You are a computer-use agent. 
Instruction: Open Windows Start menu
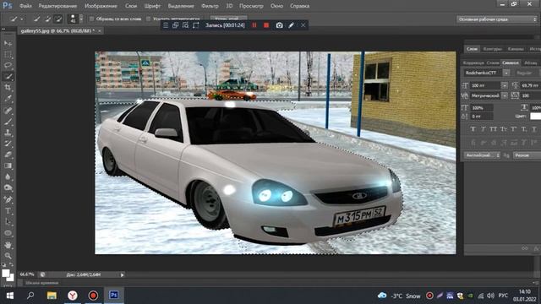click(x=9, y=296)
